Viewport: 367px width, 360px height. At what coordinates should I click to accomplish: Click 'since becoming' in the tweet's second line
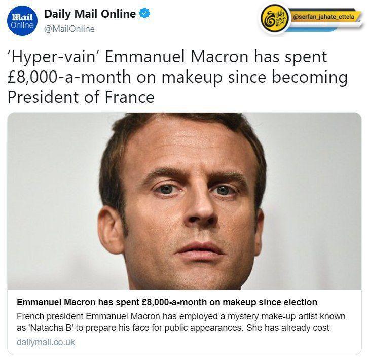[288, 78]
